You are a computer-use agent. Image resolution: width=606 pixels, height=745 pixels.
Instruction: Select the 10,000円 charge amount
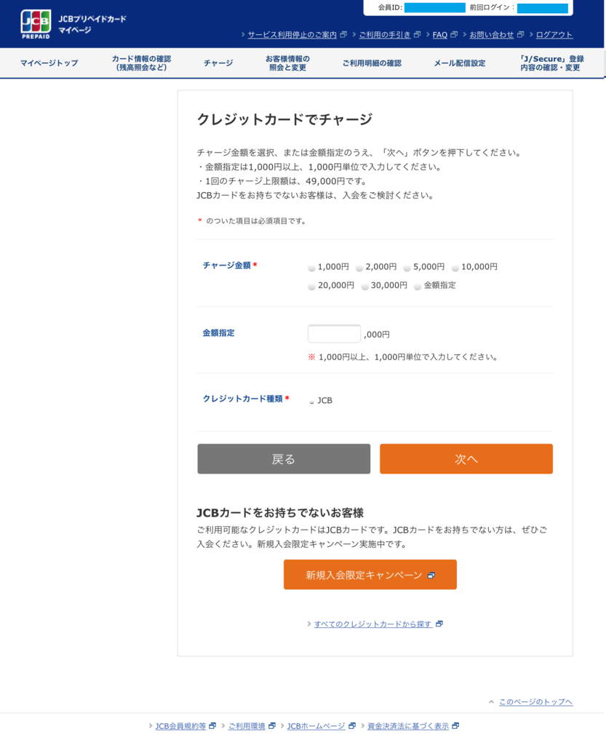(455, 268)
